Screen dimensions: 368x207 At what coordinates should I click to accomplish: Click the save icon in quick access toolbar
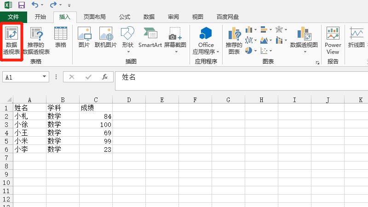click(x=21, y=6)
